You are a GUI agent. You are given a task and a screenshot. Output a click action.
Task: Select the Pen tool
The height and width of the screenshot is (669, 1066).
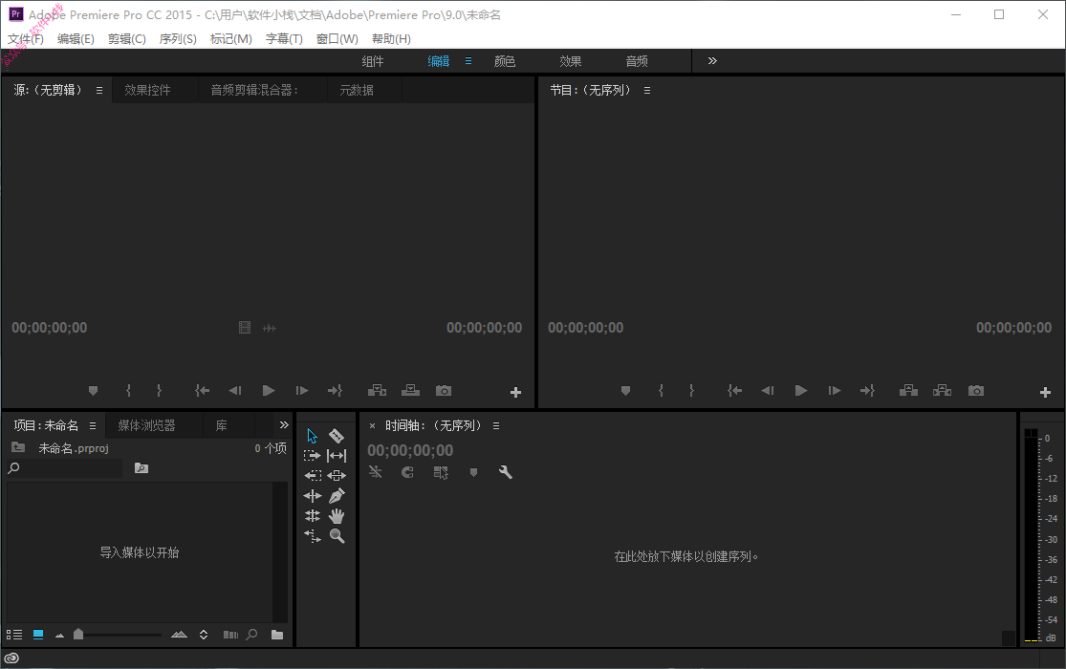(337, 496)
